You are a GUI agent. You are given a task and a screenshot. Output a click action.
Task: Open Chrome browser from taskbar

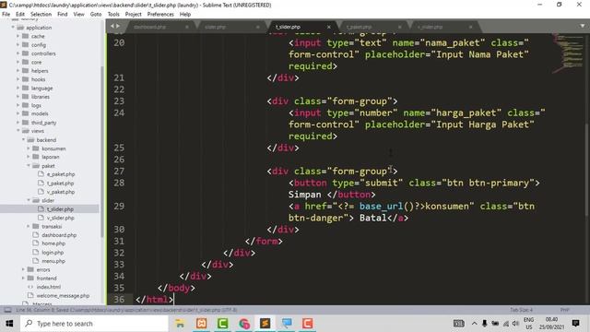click(x=243, y=324)
